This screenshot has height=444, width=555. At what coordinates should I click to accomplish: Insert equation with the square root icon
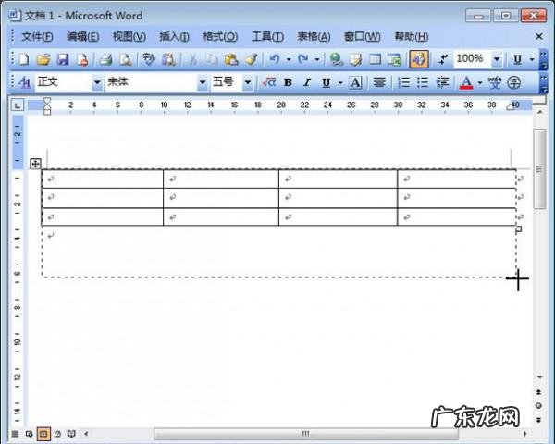pyautogui.click(x=269, y=82)
